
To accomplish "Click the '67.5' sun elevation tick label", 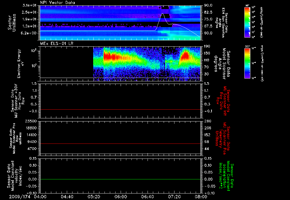I will click(208, 26).
